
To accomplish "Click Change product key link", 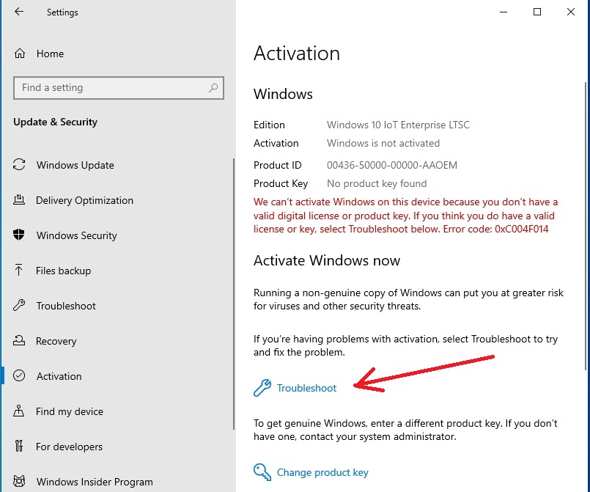I will 322,472.
